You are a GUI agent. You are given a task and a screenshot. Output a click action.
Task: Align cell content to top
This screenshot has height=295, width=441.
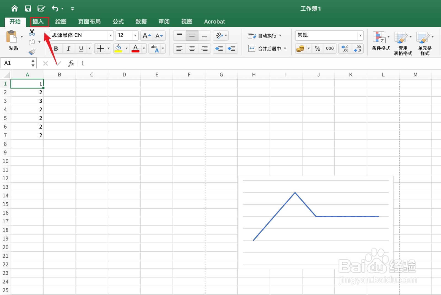(x=179, y=35)
